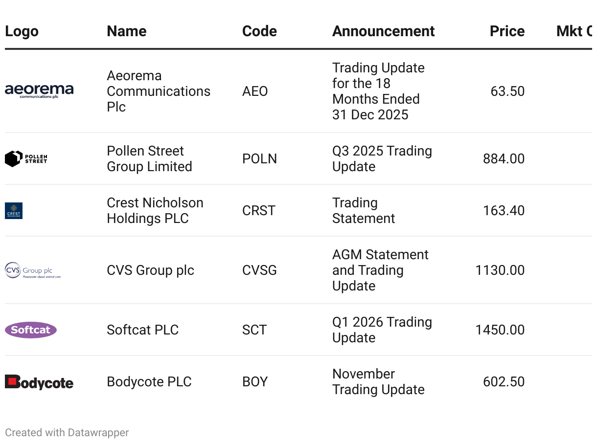Click the Bodycote price 602.50
This screenshot has width=597, height=444.
pos(504,382)
